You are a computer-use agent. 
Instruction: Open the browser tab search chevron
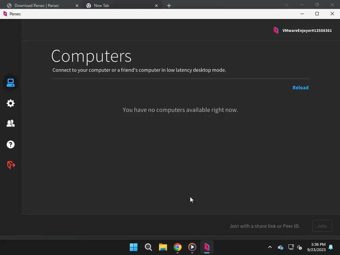(x=287, y=5)
